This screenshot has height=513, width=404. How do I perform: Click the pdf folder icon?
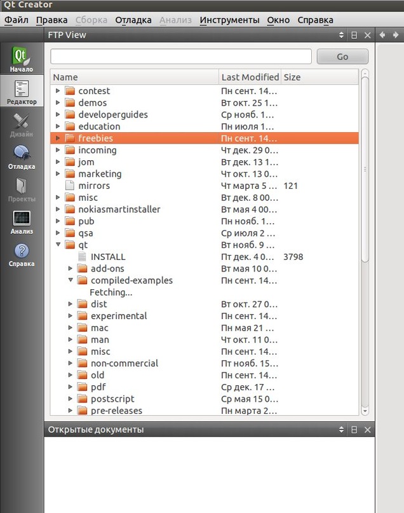(x=83, y=387)
